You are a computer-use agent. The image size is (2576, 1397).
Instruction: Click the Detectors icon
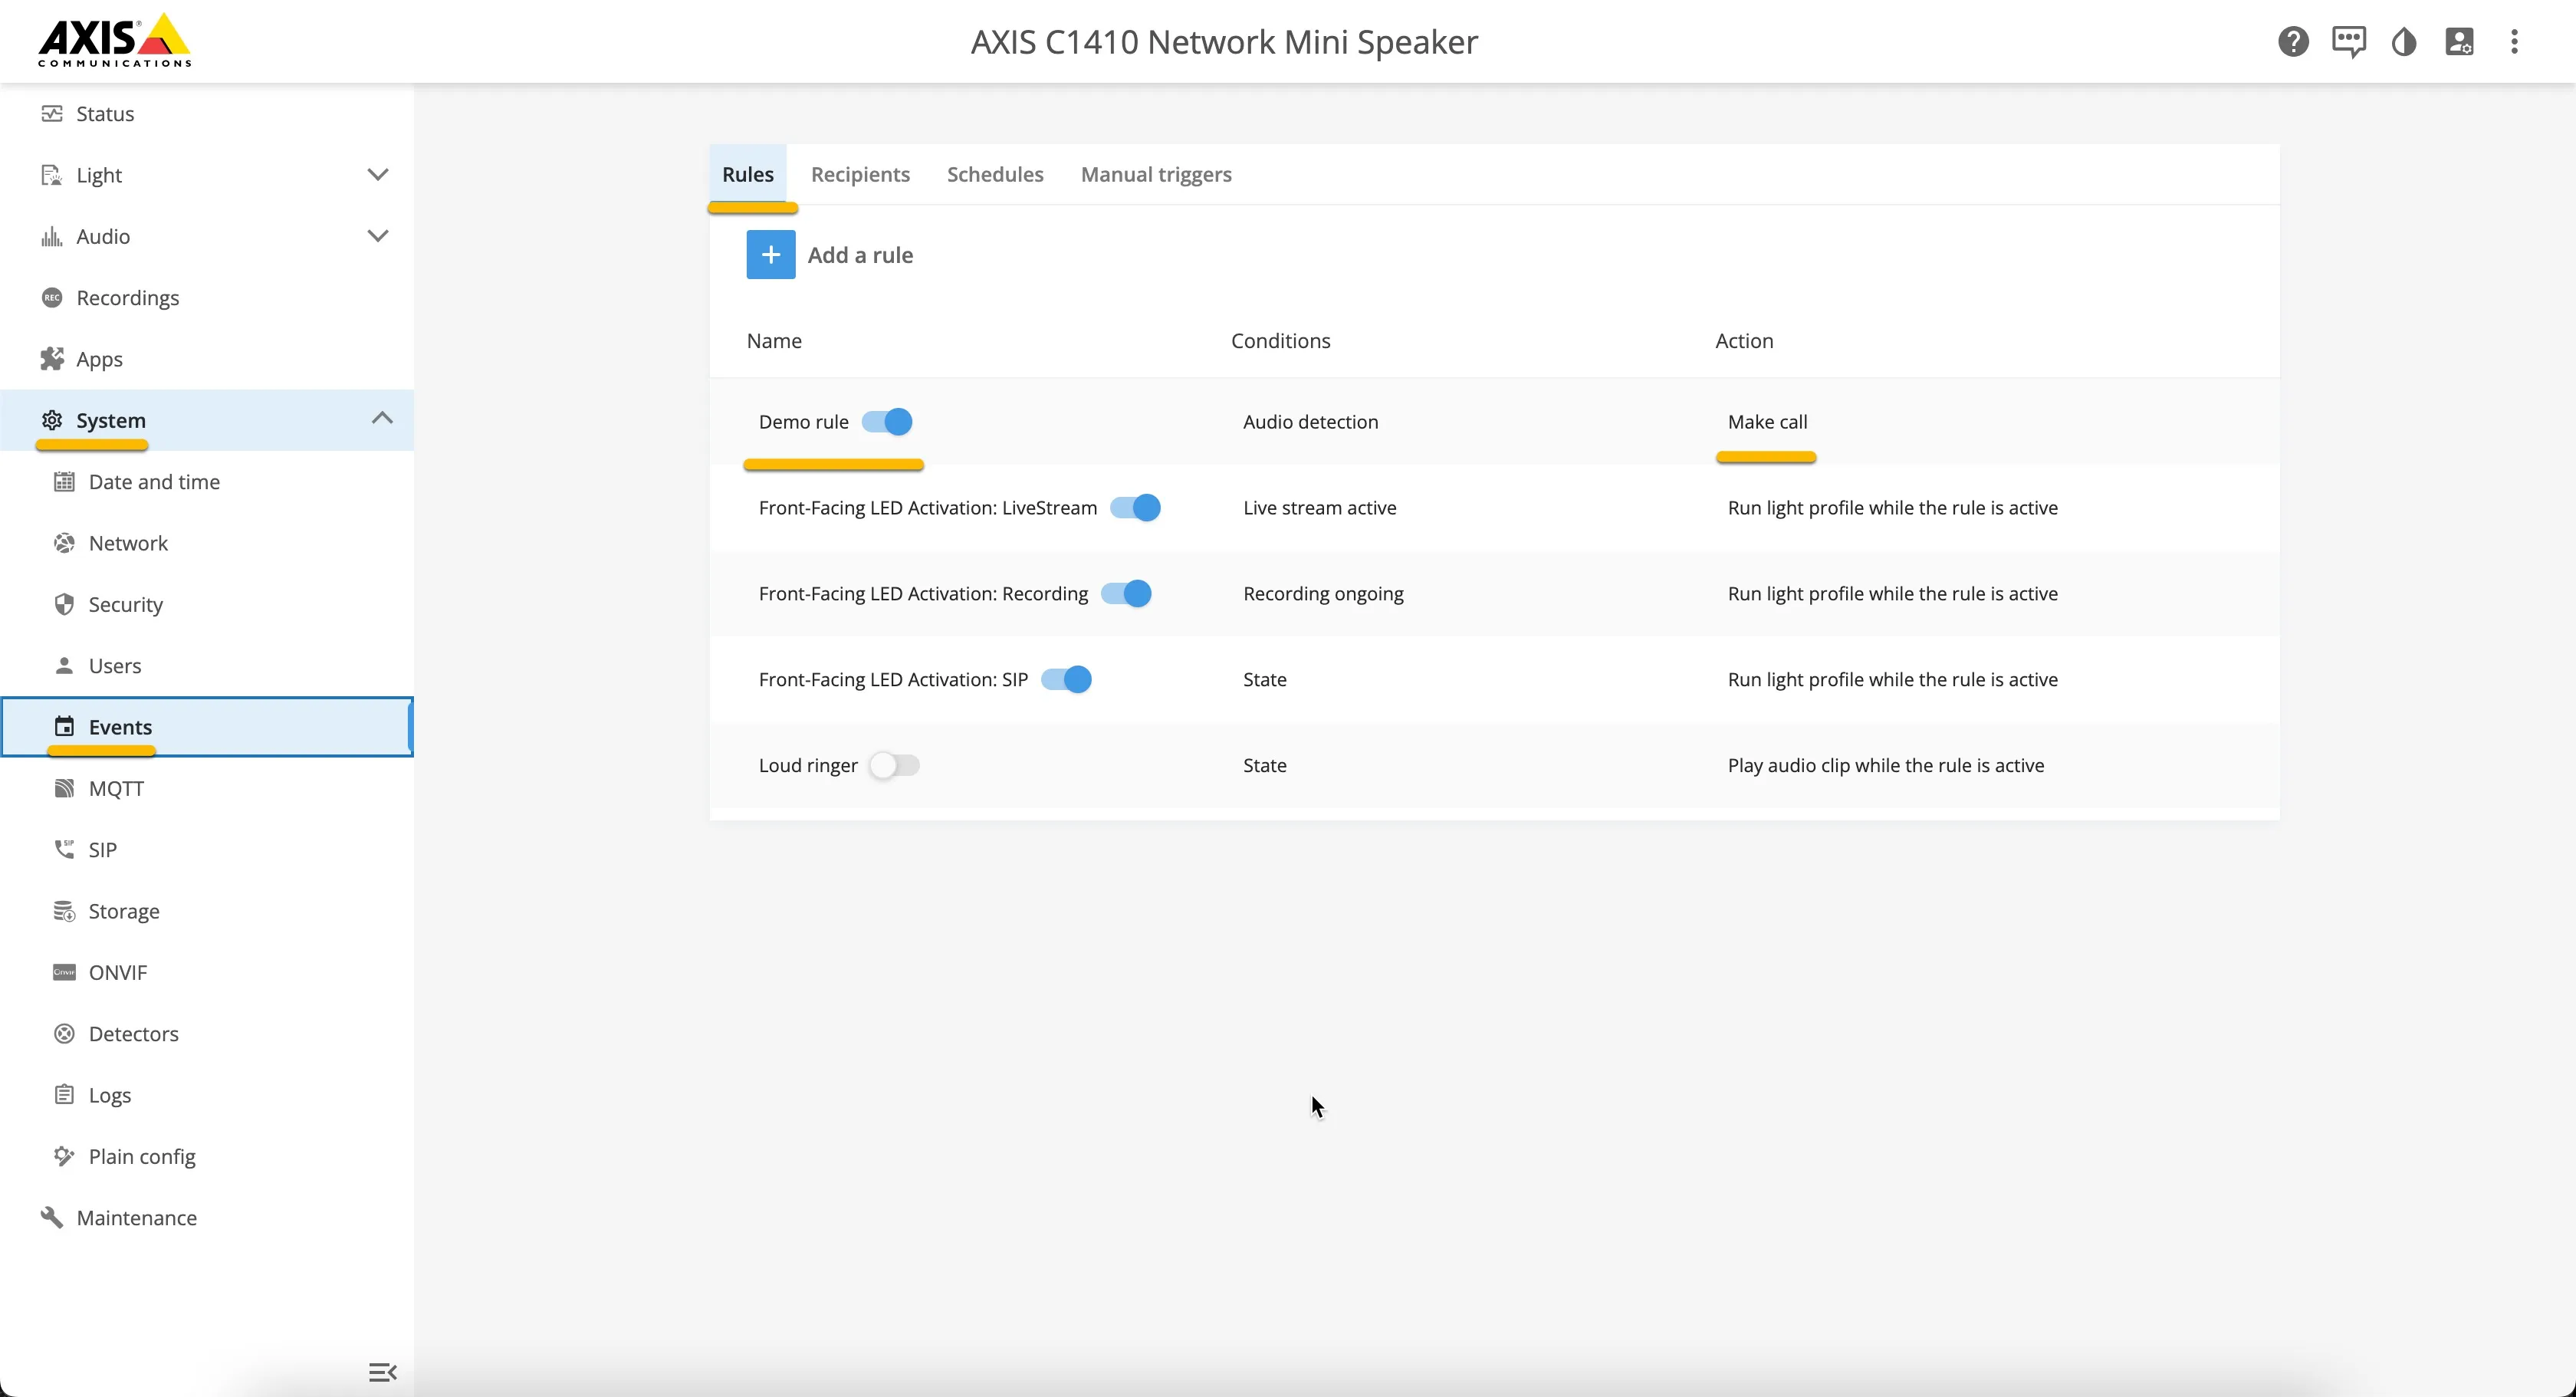click(64, 1034)
